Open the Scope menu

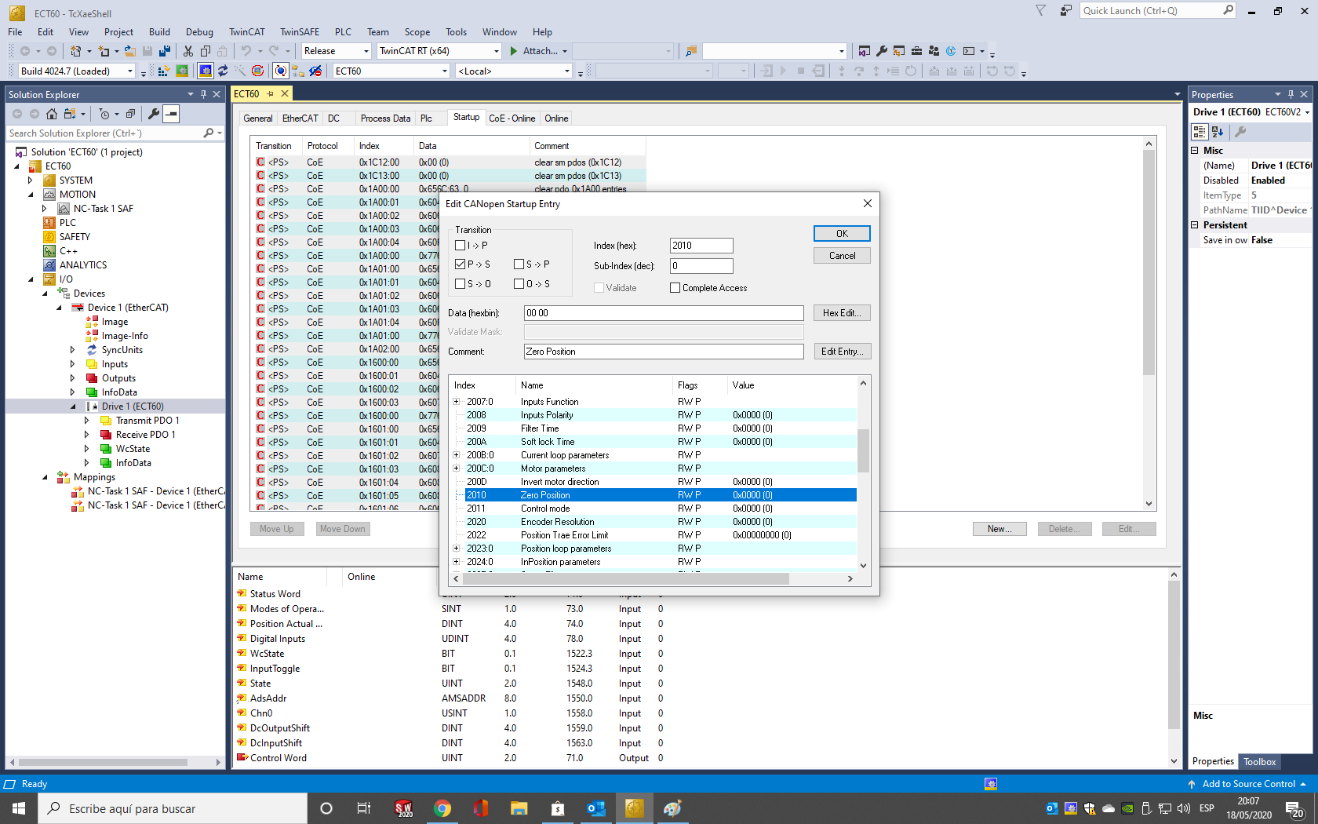[417, 32]
